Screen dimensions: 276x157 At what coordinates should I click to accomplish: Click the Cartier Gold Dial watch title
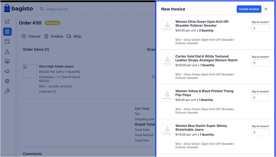pyautogui.click(x=206, y=58)
